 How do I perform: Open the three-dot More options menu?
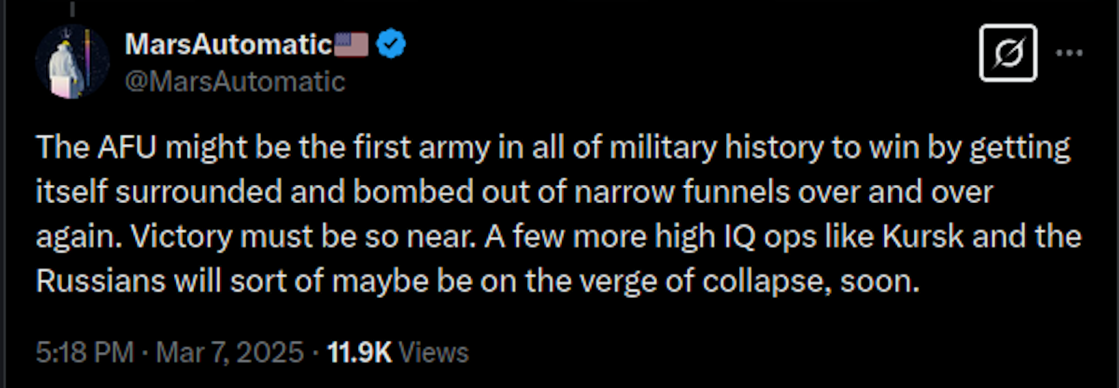click(1069, 53)
